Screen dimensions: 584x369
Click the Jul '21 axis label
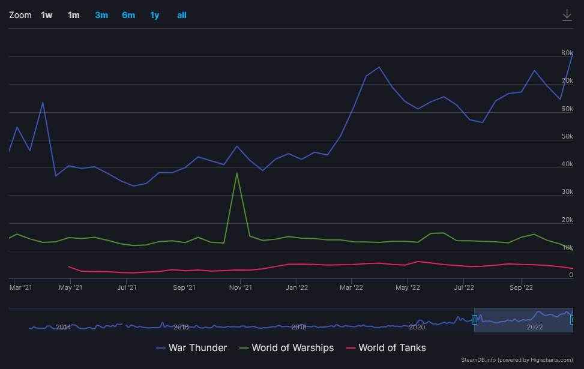tap(127, 287)
